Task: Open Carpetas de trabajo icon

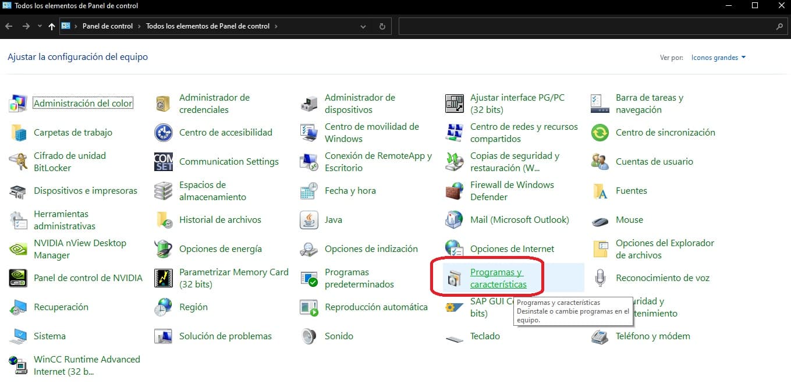Action: pos(18,133)
